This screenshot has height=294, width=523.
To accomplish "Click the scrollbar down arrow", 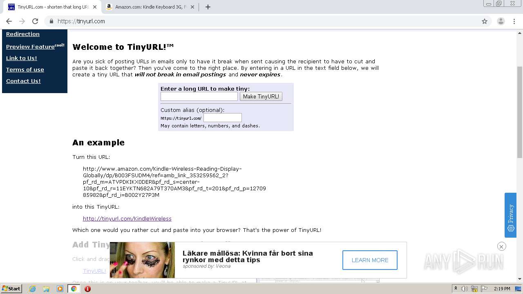I will 520,279.
